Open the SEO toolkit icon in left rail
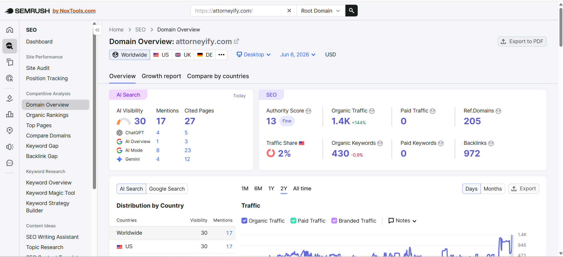Viewport: 563px width, 257px height. pos(10,46)
